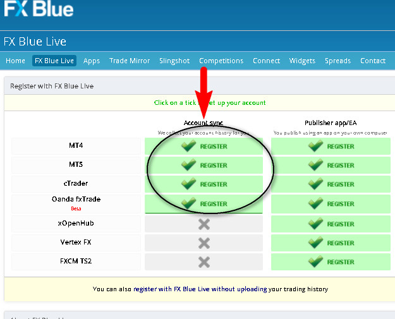The height and width of the screenshot is (319, 395).
Task: Click the red Beta label
Action: tap(76, 208)
